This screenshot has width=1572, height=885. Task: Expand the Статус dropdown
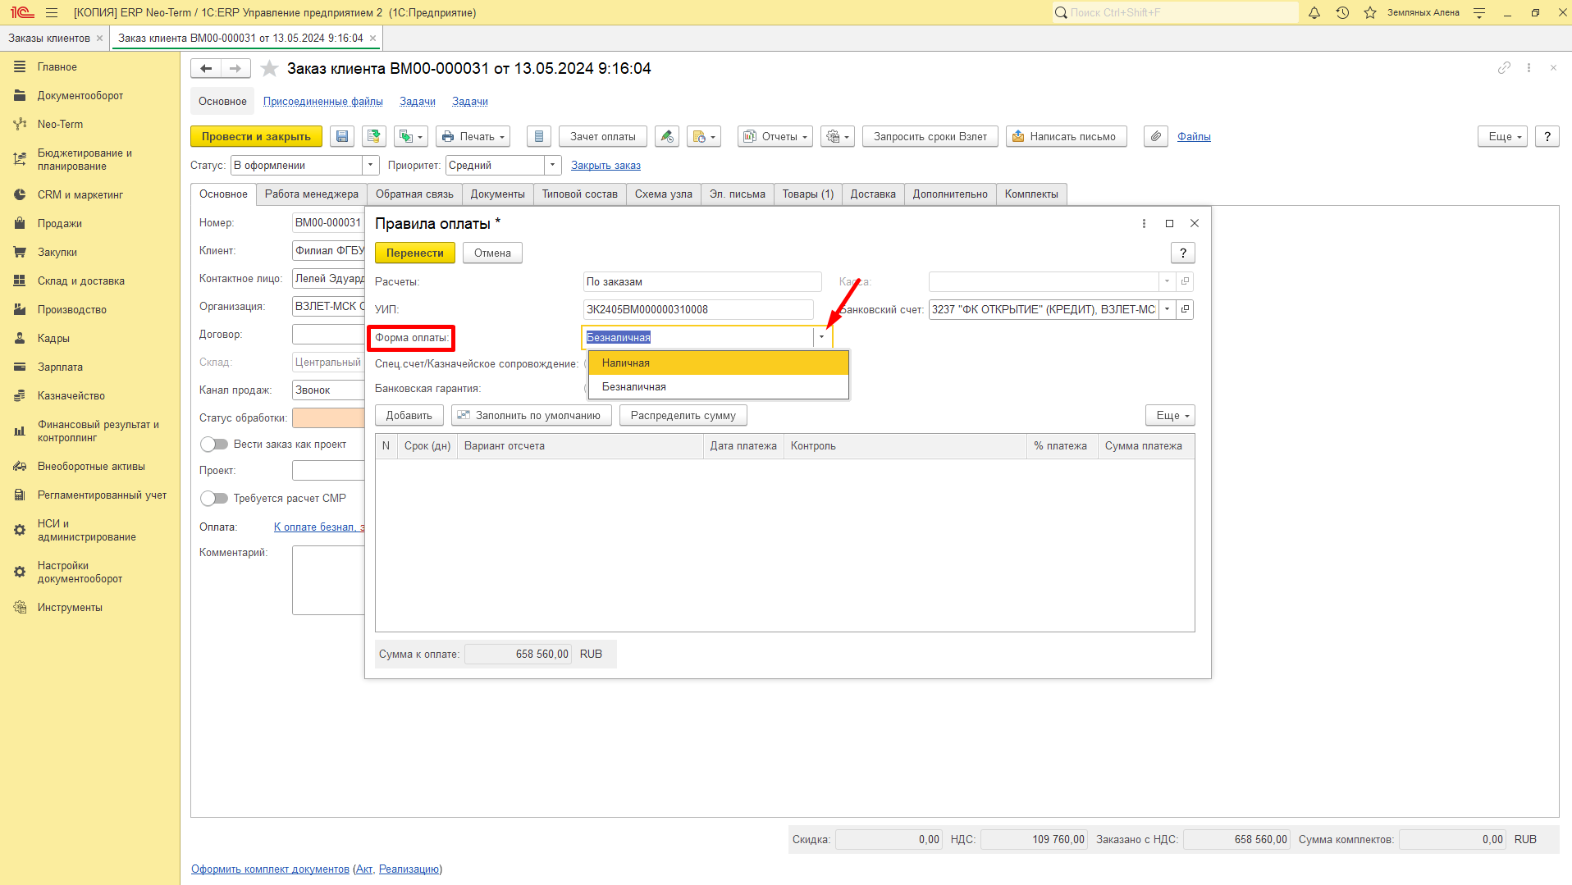pyautogui.click(x=371, y=166)
